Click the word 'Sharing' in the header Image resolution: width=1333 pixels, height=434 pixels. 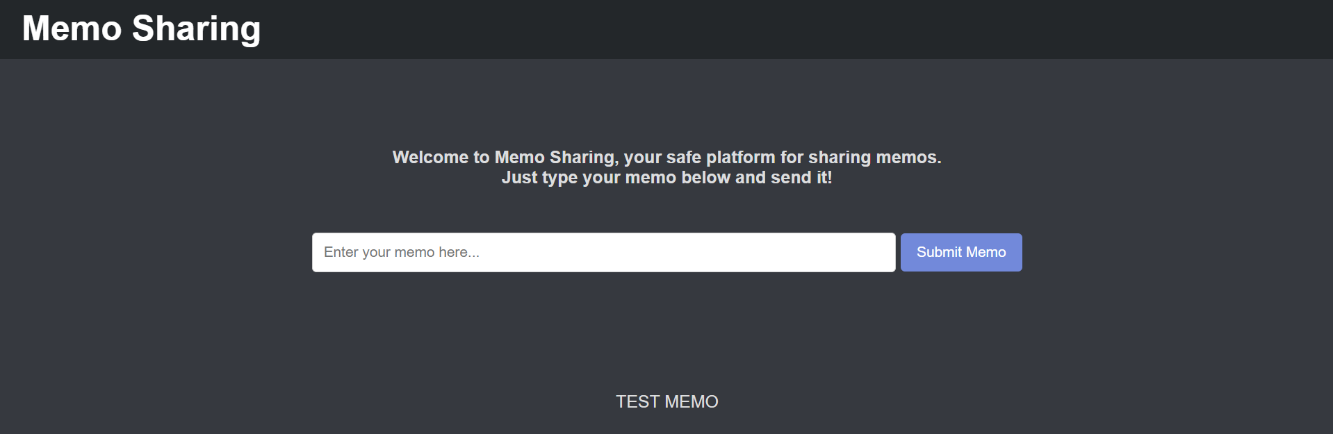pyautogui.click(x=197, y=30)
